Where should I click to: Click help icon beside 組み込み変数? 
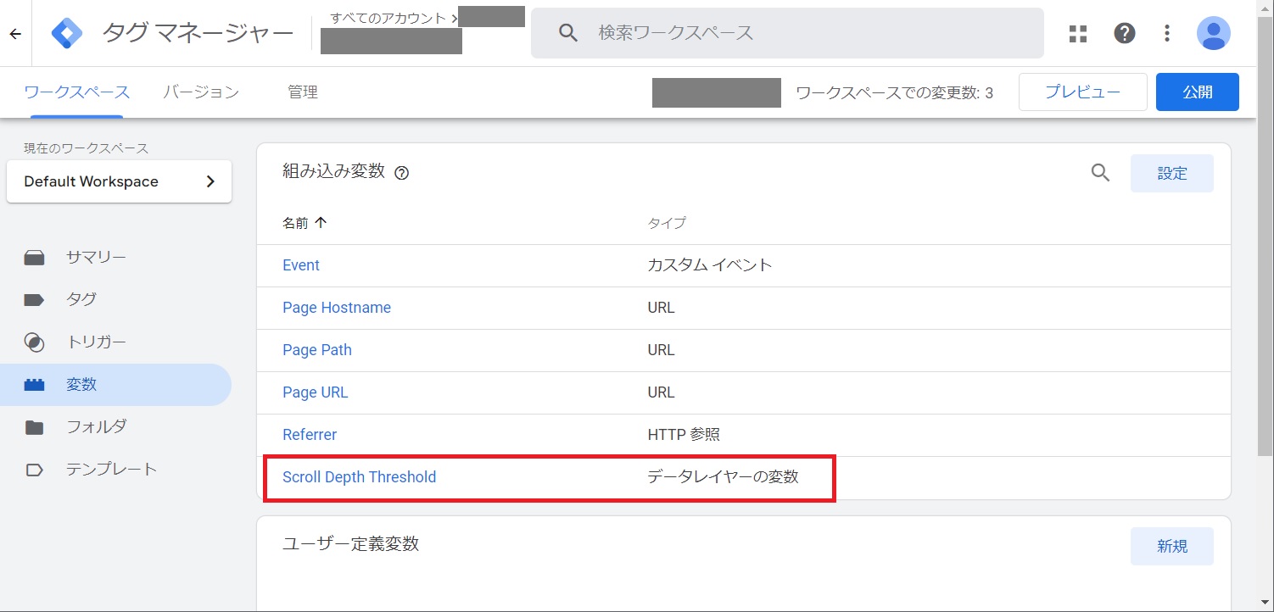coord(402,173)
